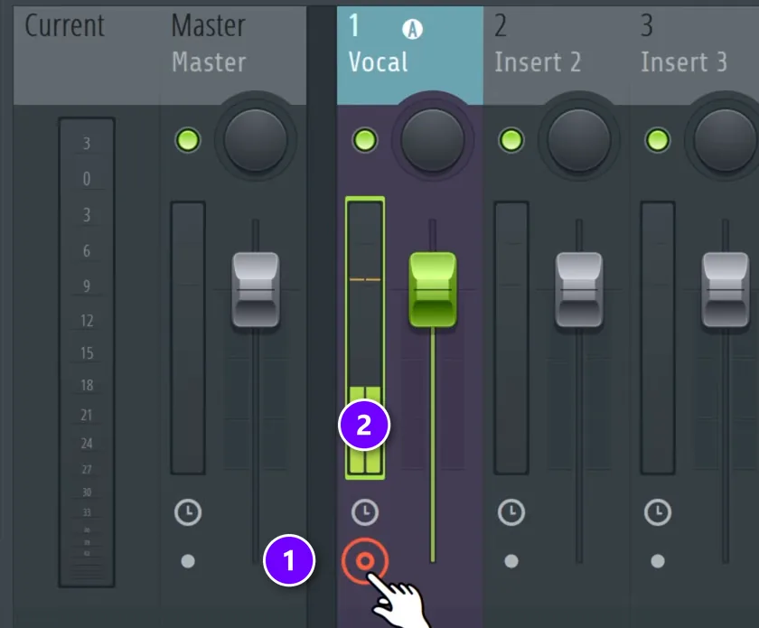Open latency clock on Insert 3

point(658,512)
